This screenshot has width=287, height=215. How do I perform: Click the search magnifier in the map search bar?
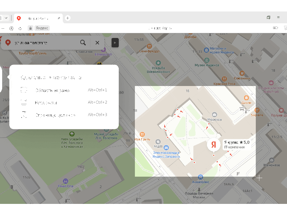pos(83,43)
